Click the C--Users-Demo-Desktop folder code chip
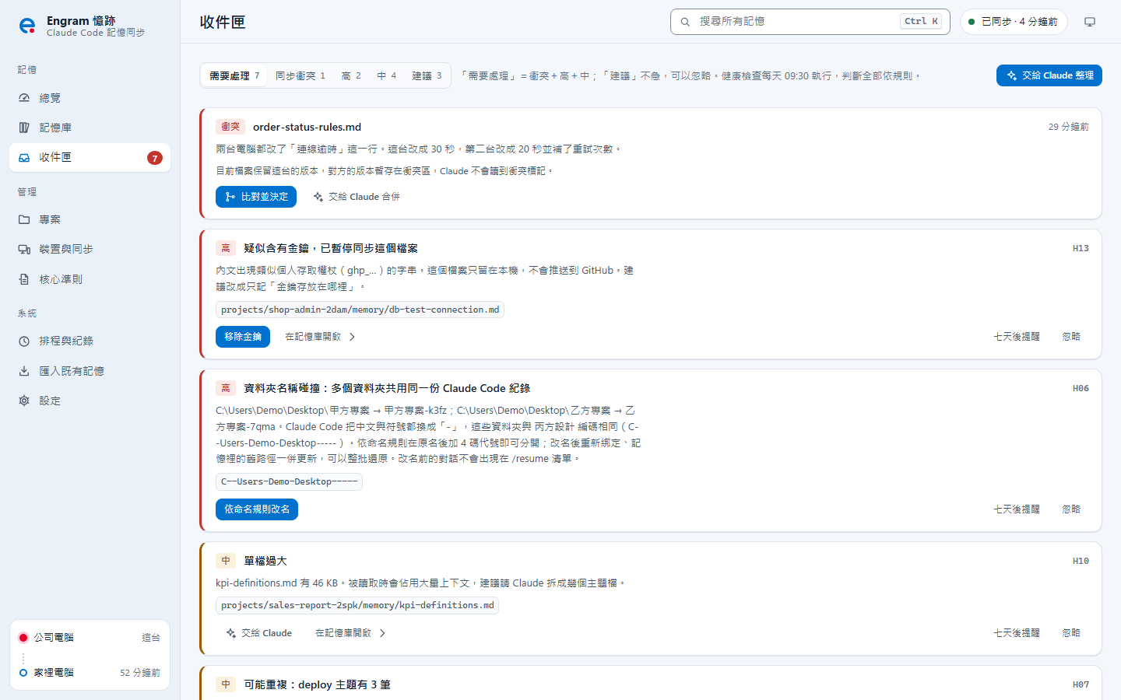 click(289, 481)
